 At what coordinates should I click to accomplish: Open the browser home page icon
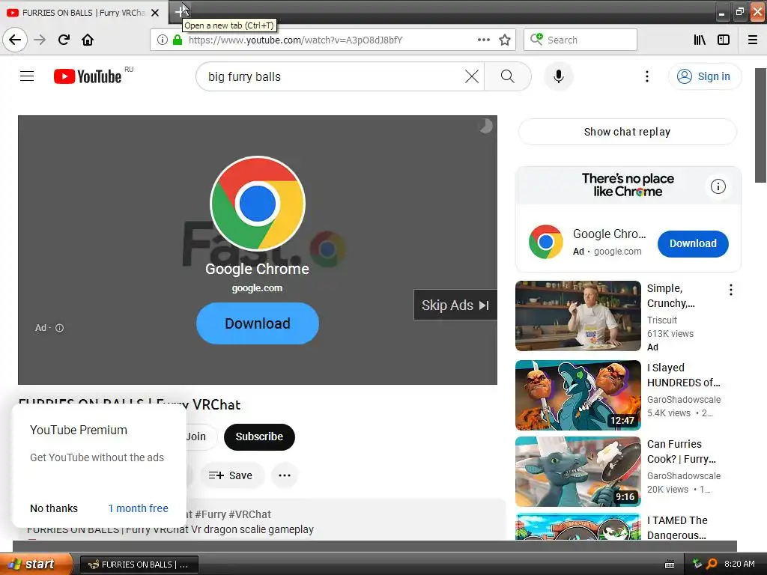point(88,40)
